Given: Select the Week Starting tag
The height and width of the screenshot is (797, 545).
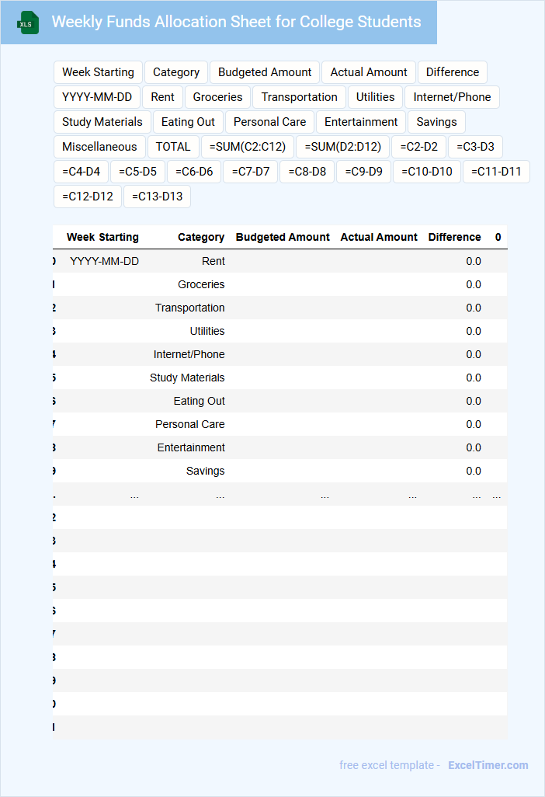Looking at the screenshot, I should pyautogui.click(x=98, y=72).
